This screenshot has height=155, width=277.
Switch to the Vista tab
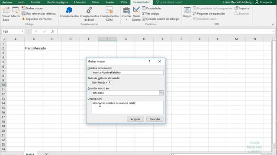tap(124, 2)
